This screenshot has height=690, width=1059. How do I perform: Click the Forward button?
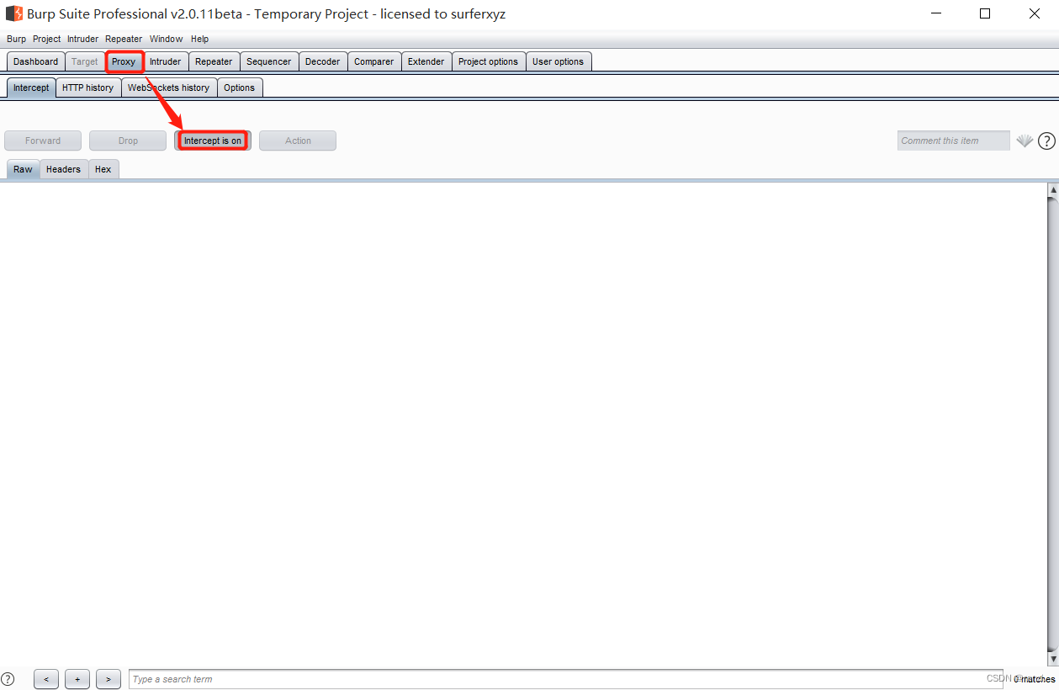tap(43, 141)
